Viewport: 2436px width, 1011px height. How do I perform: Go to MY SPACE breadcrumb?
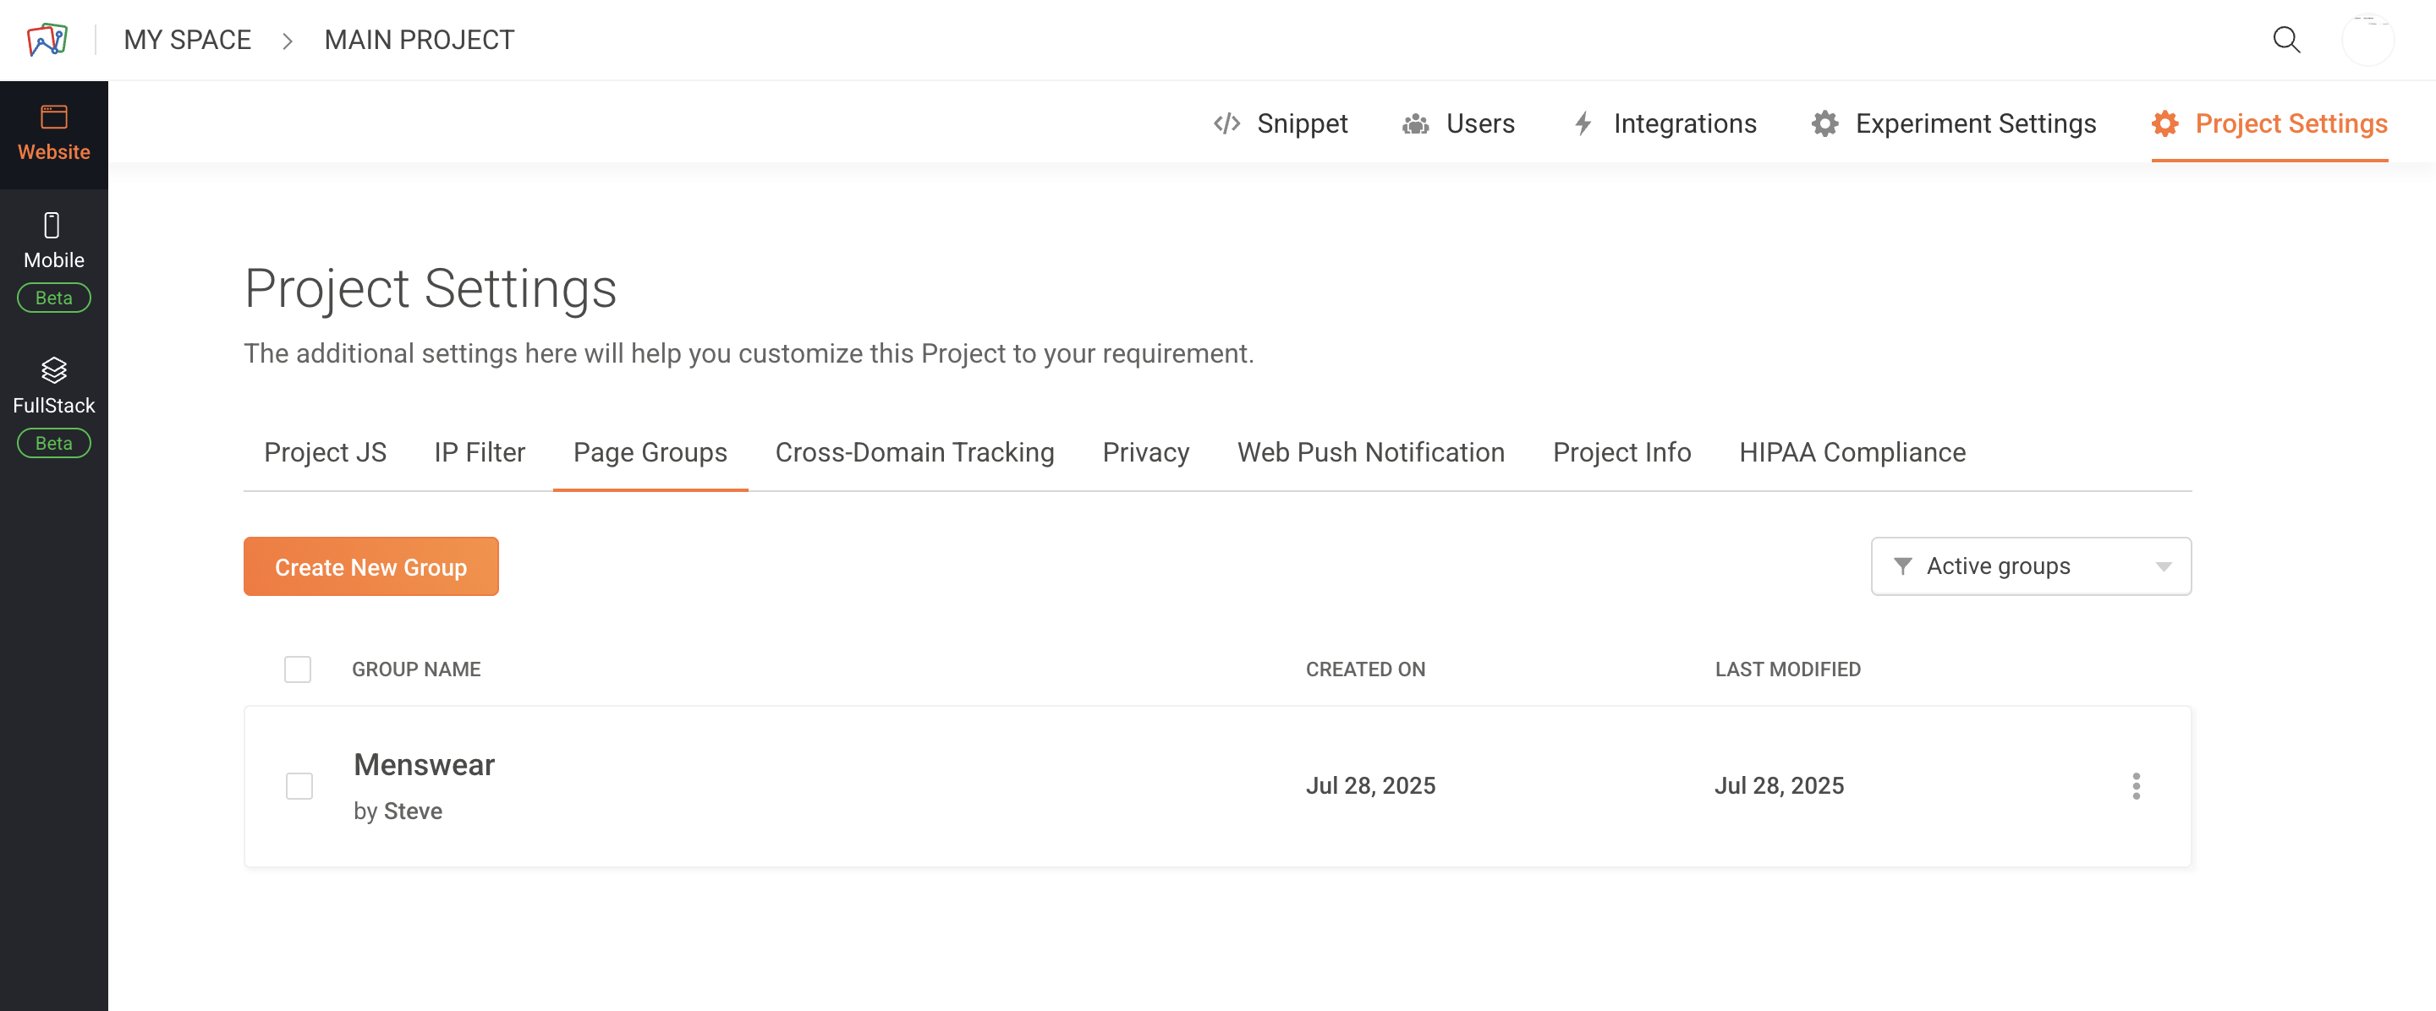[x=187, y=40]
